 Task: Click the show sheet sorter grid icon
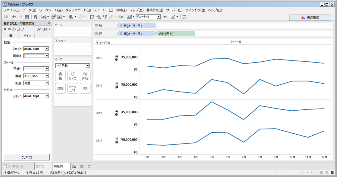(x=322, y=172)
